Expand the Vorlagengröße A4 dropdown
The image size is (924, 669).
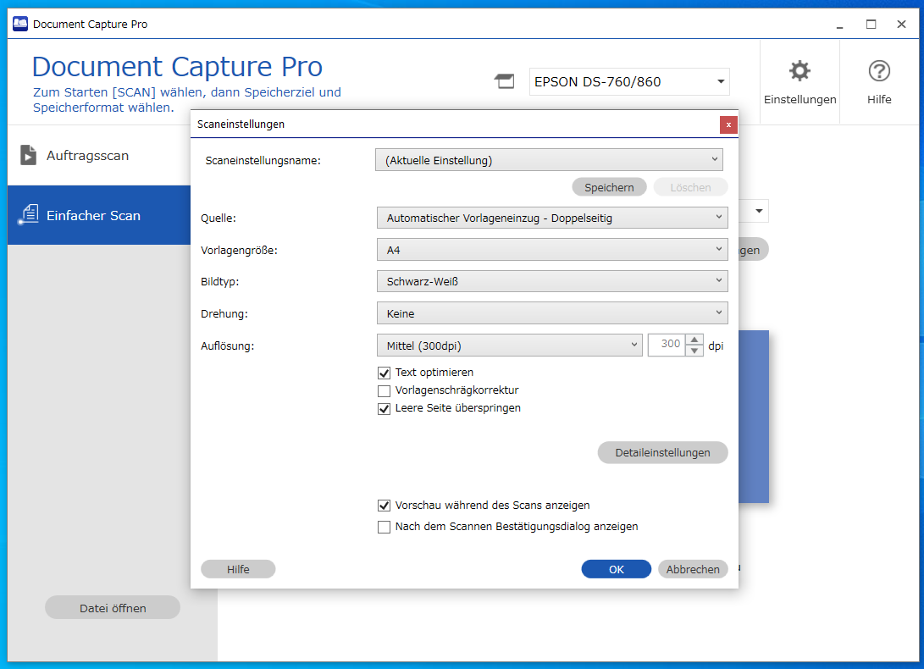(552, 250)
